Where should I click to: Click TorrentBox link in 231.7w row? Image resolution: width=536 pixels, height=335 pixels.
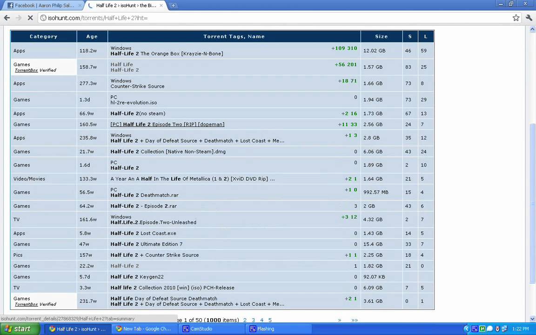(27, 304)
